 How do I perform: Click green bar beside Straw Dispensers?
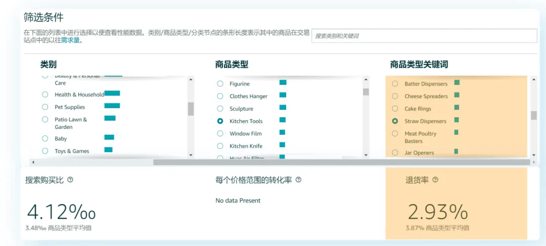(457, 120)
